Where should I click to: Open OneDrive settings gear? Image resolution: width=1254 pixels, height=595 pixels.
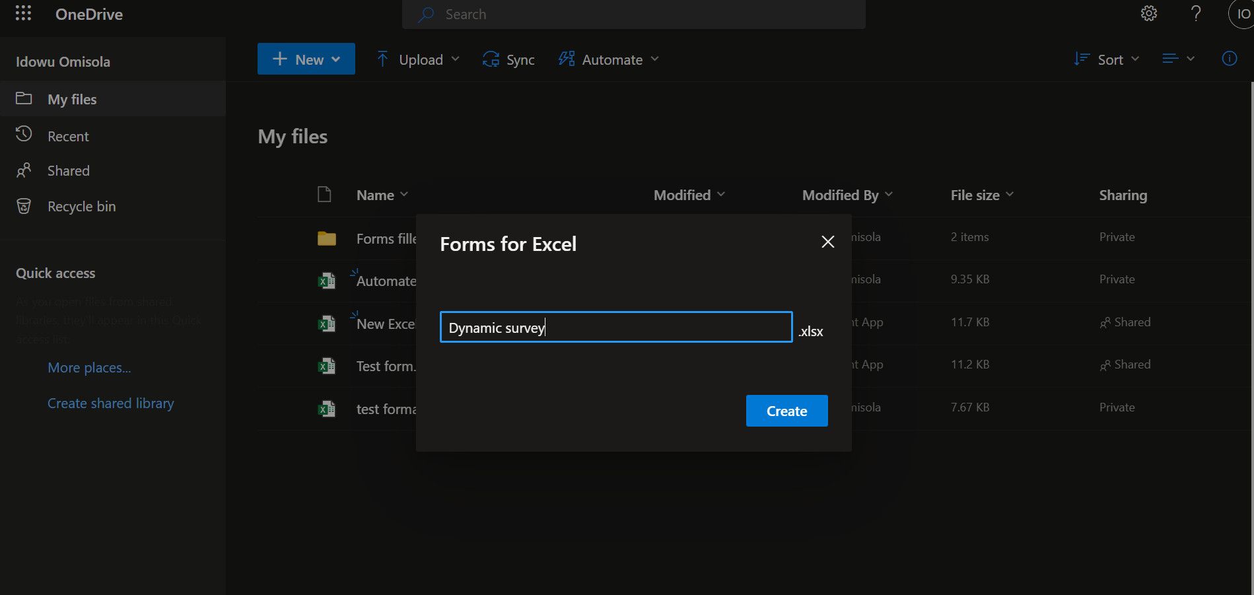(1148, 13)
